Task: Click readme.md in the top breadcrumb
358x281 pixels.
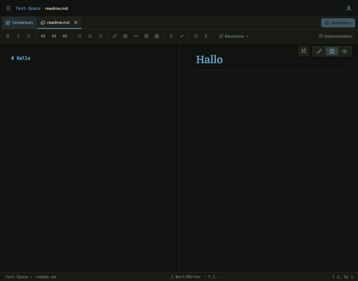Action: click(57, 8)
